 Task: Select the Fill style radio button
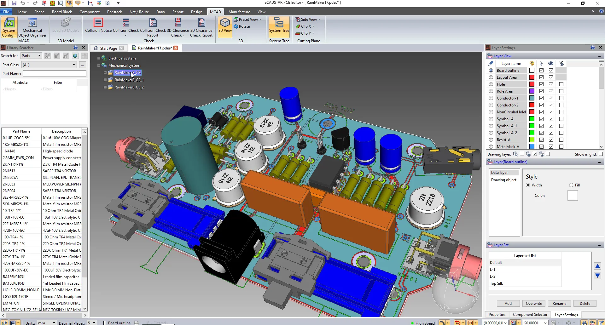click(571, 185)
